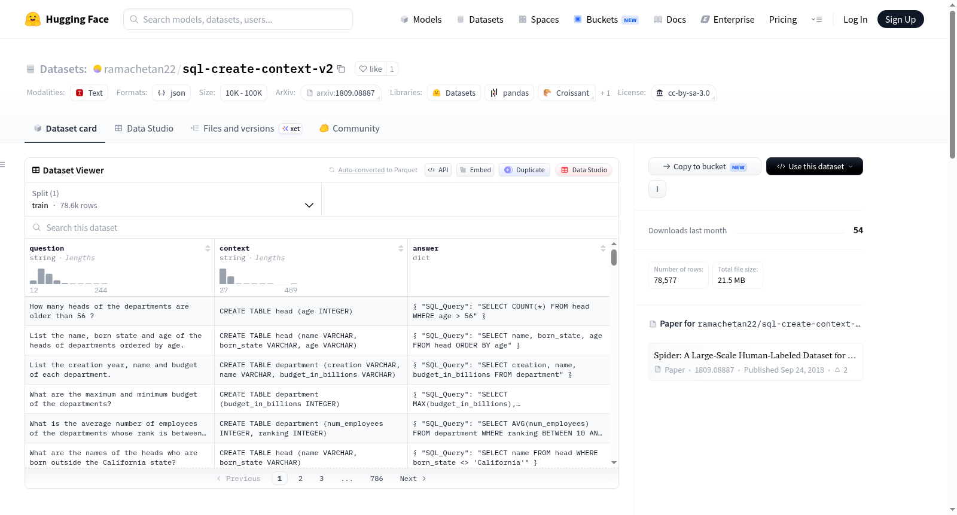Expand Use this dataset dropdown
The width and height of the screenshot is (957, 515).
point(815,166)
